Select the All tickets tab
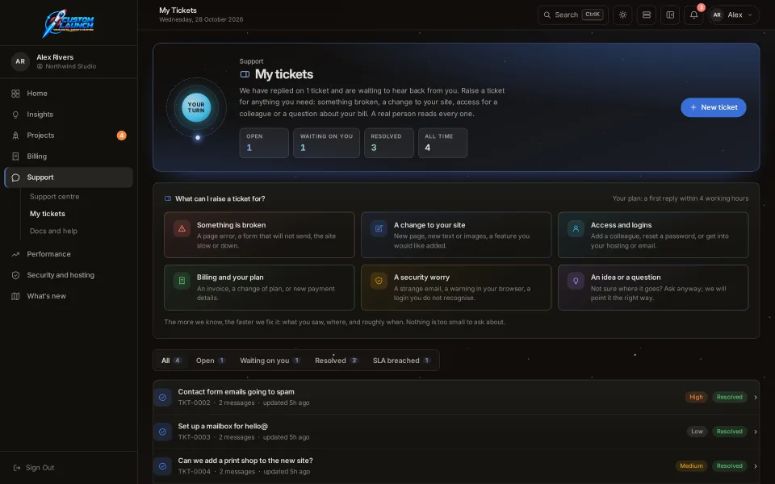775x484 pixels. [171, 361]
